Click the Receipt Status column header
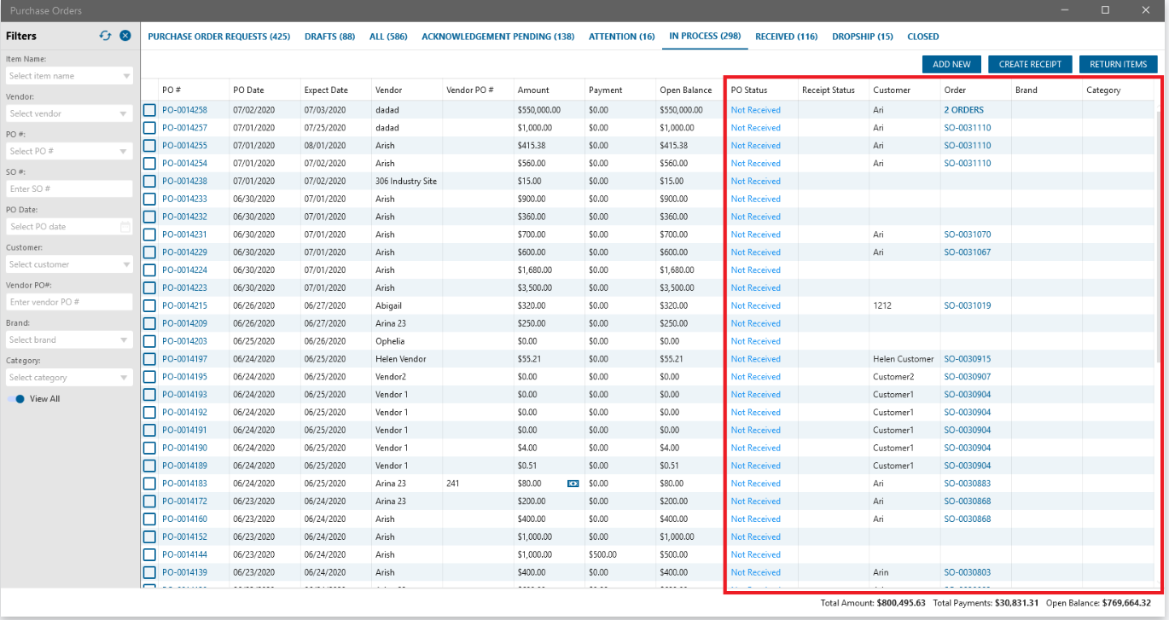The image size is (1169, 620). [x=829, y=90]
